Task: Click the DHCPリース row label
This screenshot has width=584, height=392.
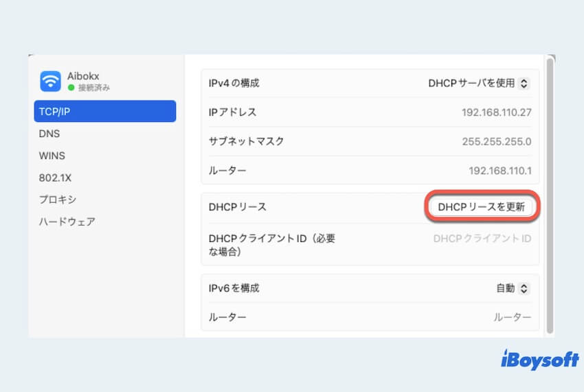Action: coord(237,206)
